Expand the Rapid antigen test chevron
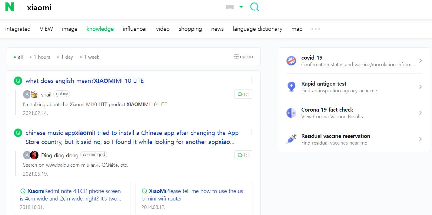 tap(420, 87)
